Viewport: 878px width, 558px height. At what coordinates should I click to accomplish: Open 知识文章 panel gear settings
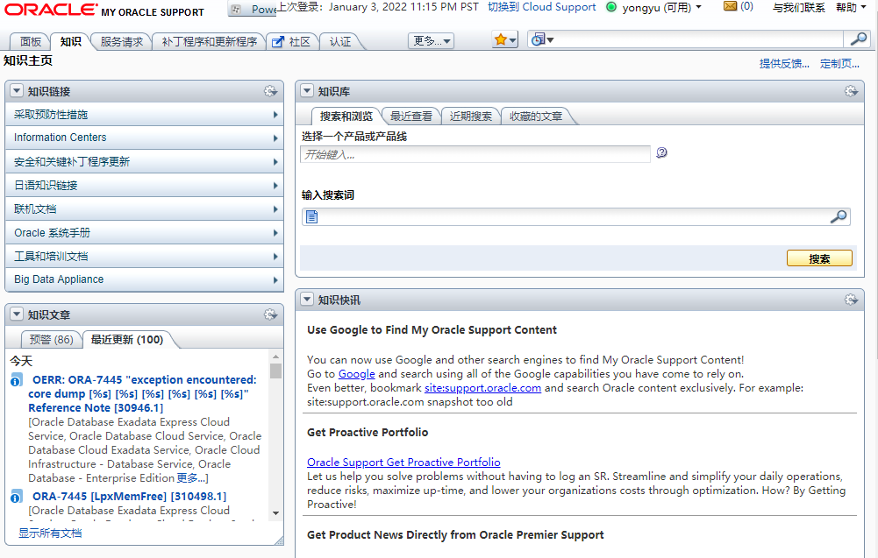coord(270,314)
